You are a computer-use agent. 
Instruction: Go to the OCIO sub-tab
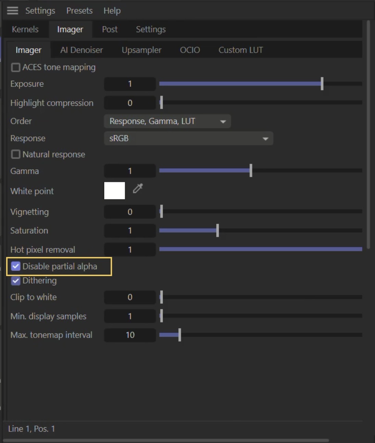pyautogui.click(x=190, y=50)
